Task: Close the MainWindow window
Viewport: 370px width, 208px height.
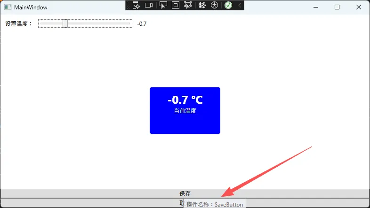Action: click(x=359, y=7)
